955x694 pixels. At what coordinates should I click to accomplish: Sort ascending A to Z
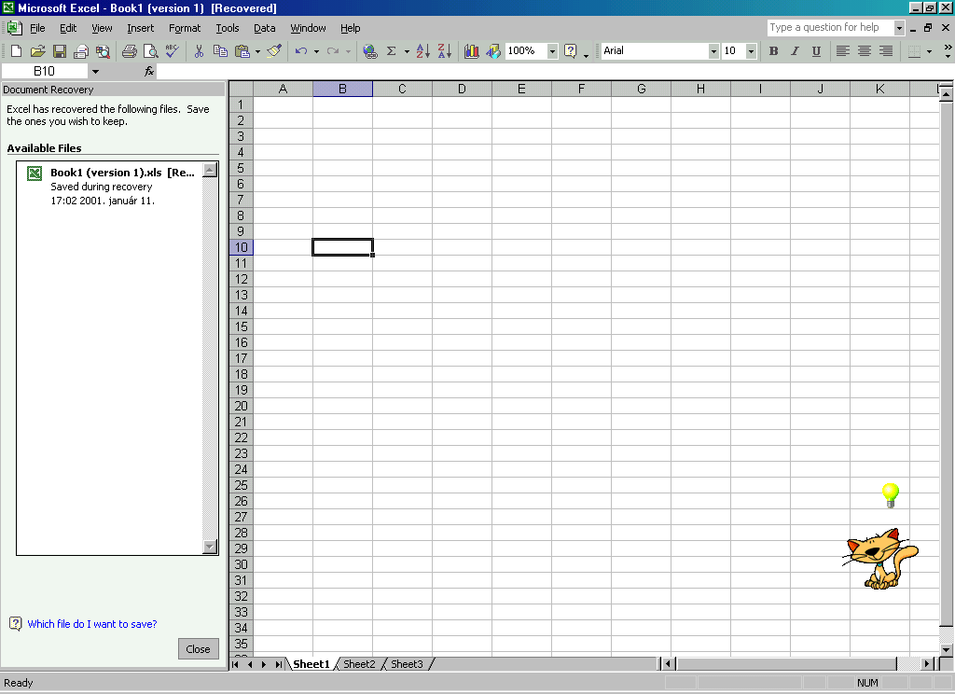coord(422,51)
